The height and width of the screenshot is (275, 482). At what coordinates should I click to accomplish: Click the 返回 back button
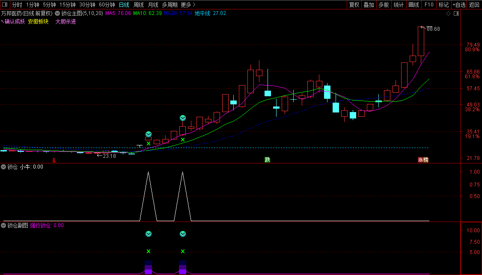pyautogui.click(x=474, y=5)
